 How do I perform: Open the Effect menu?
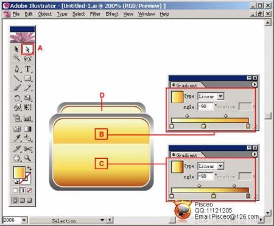pos(112,14)
